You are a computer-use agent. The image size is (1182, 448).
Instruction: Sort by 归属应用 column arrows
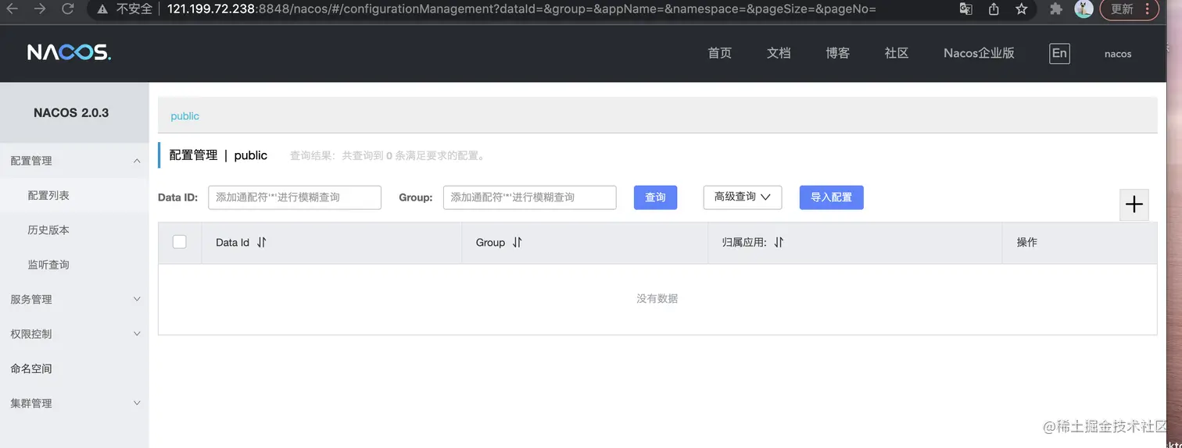[x=779, y=243]
